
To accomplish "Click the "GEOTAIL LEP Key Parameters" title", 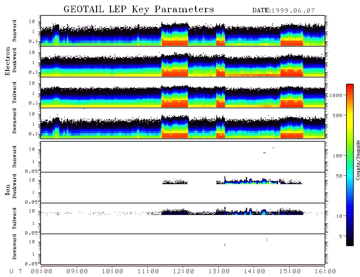I will 139,9.
